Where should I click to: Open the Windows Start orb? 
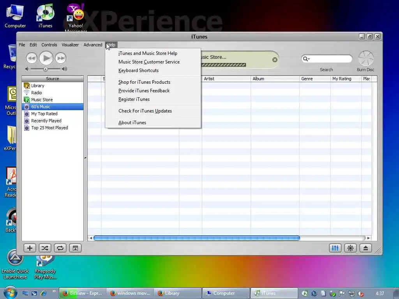10,293
